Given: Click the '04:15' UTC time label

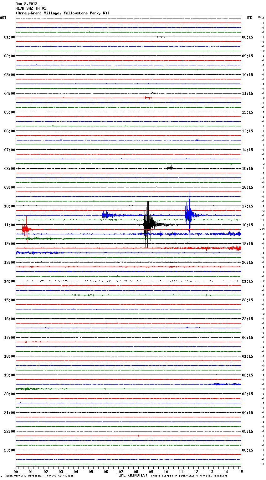Looking at the screenshot, I should pos(248,413).
